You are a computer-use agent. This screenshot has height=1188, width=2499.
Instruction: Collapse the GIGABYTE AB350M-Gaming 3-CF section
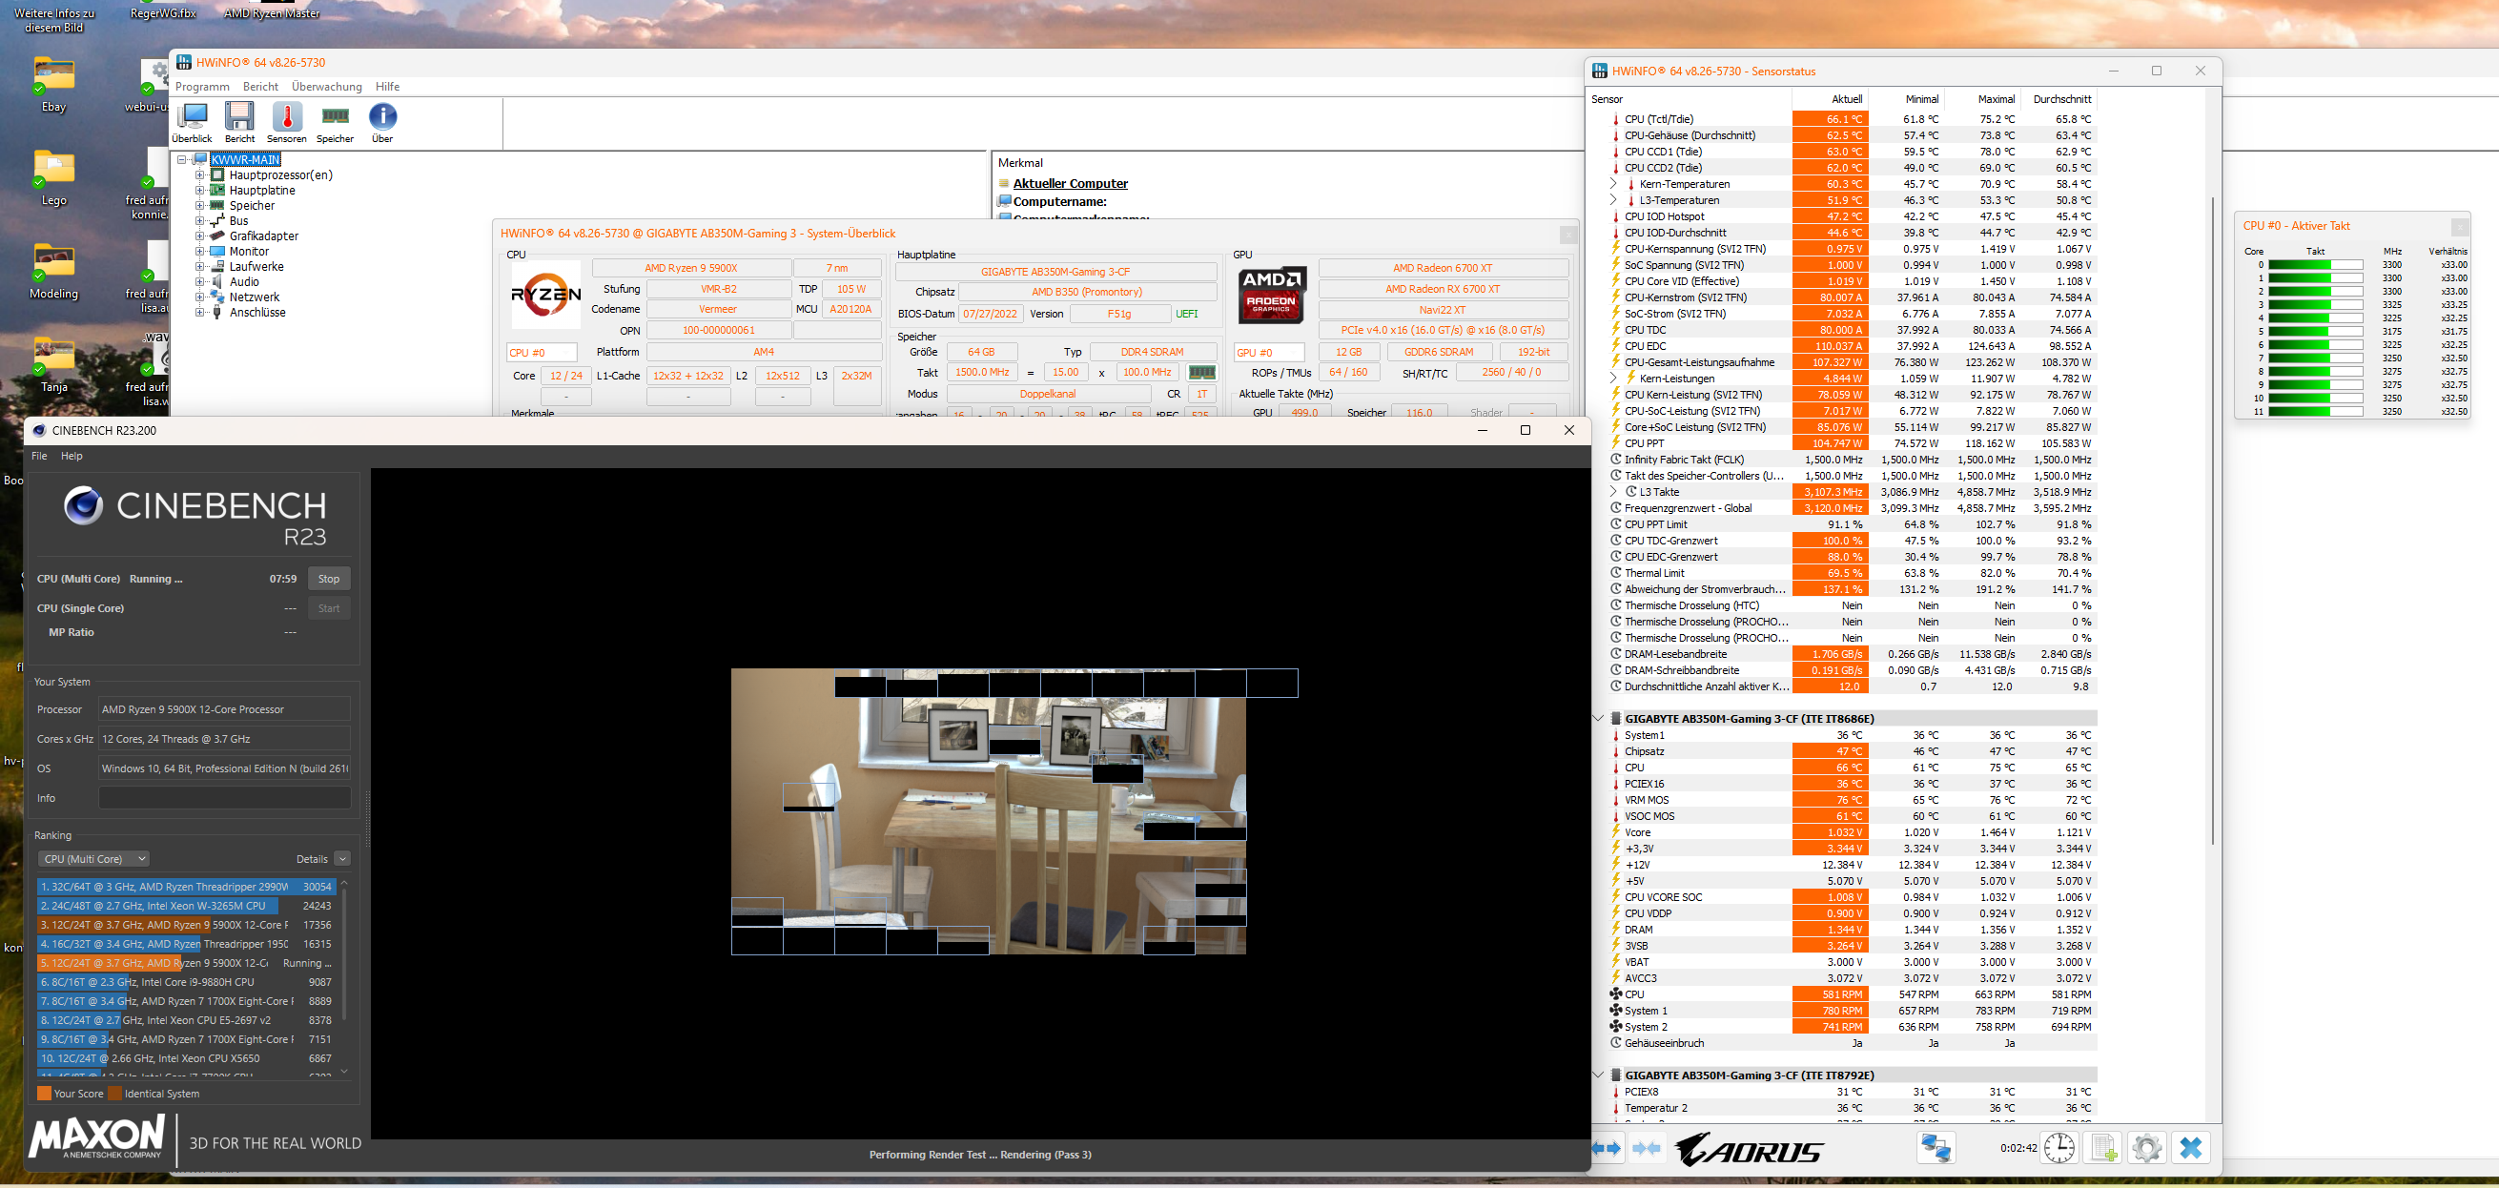[1599, 719]
